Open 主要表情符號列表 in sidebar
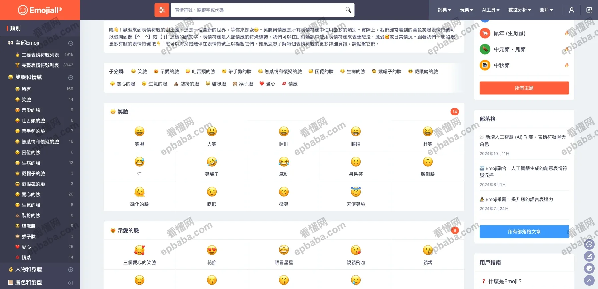Screen dimensions: 598x289 pyautogui.click(x=40, y=55)
